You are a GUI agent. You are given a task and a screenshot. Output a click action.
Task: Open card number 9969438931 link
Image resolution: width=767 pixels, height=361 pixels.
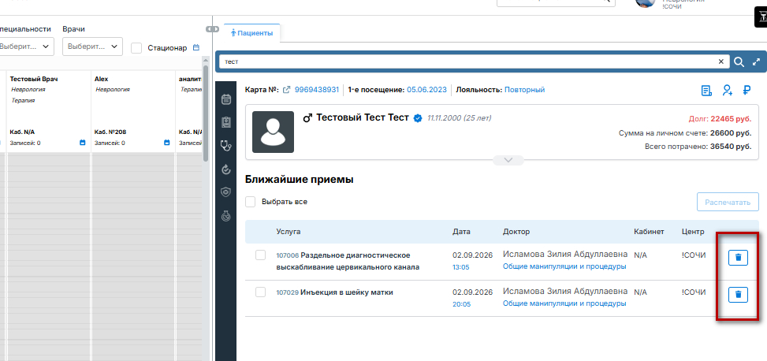click(316, 90)
